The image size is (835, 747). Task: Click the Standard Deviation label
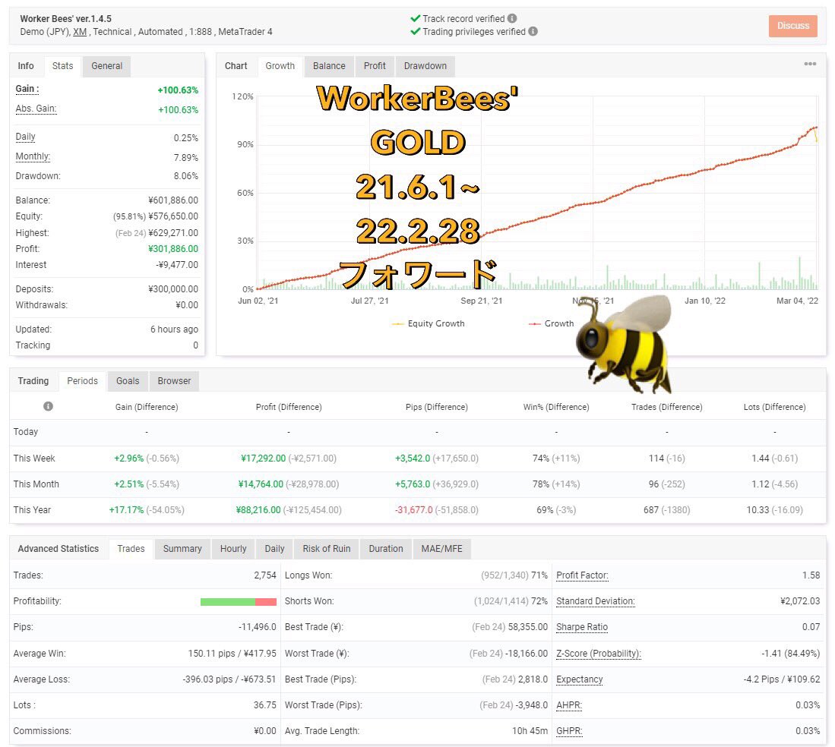click(x=596, y=601)
